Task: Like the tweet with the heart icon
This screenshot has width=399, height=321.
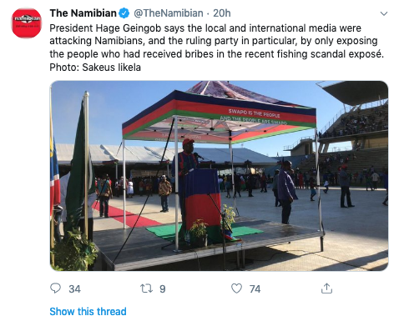Action: [x=236, y=288]
